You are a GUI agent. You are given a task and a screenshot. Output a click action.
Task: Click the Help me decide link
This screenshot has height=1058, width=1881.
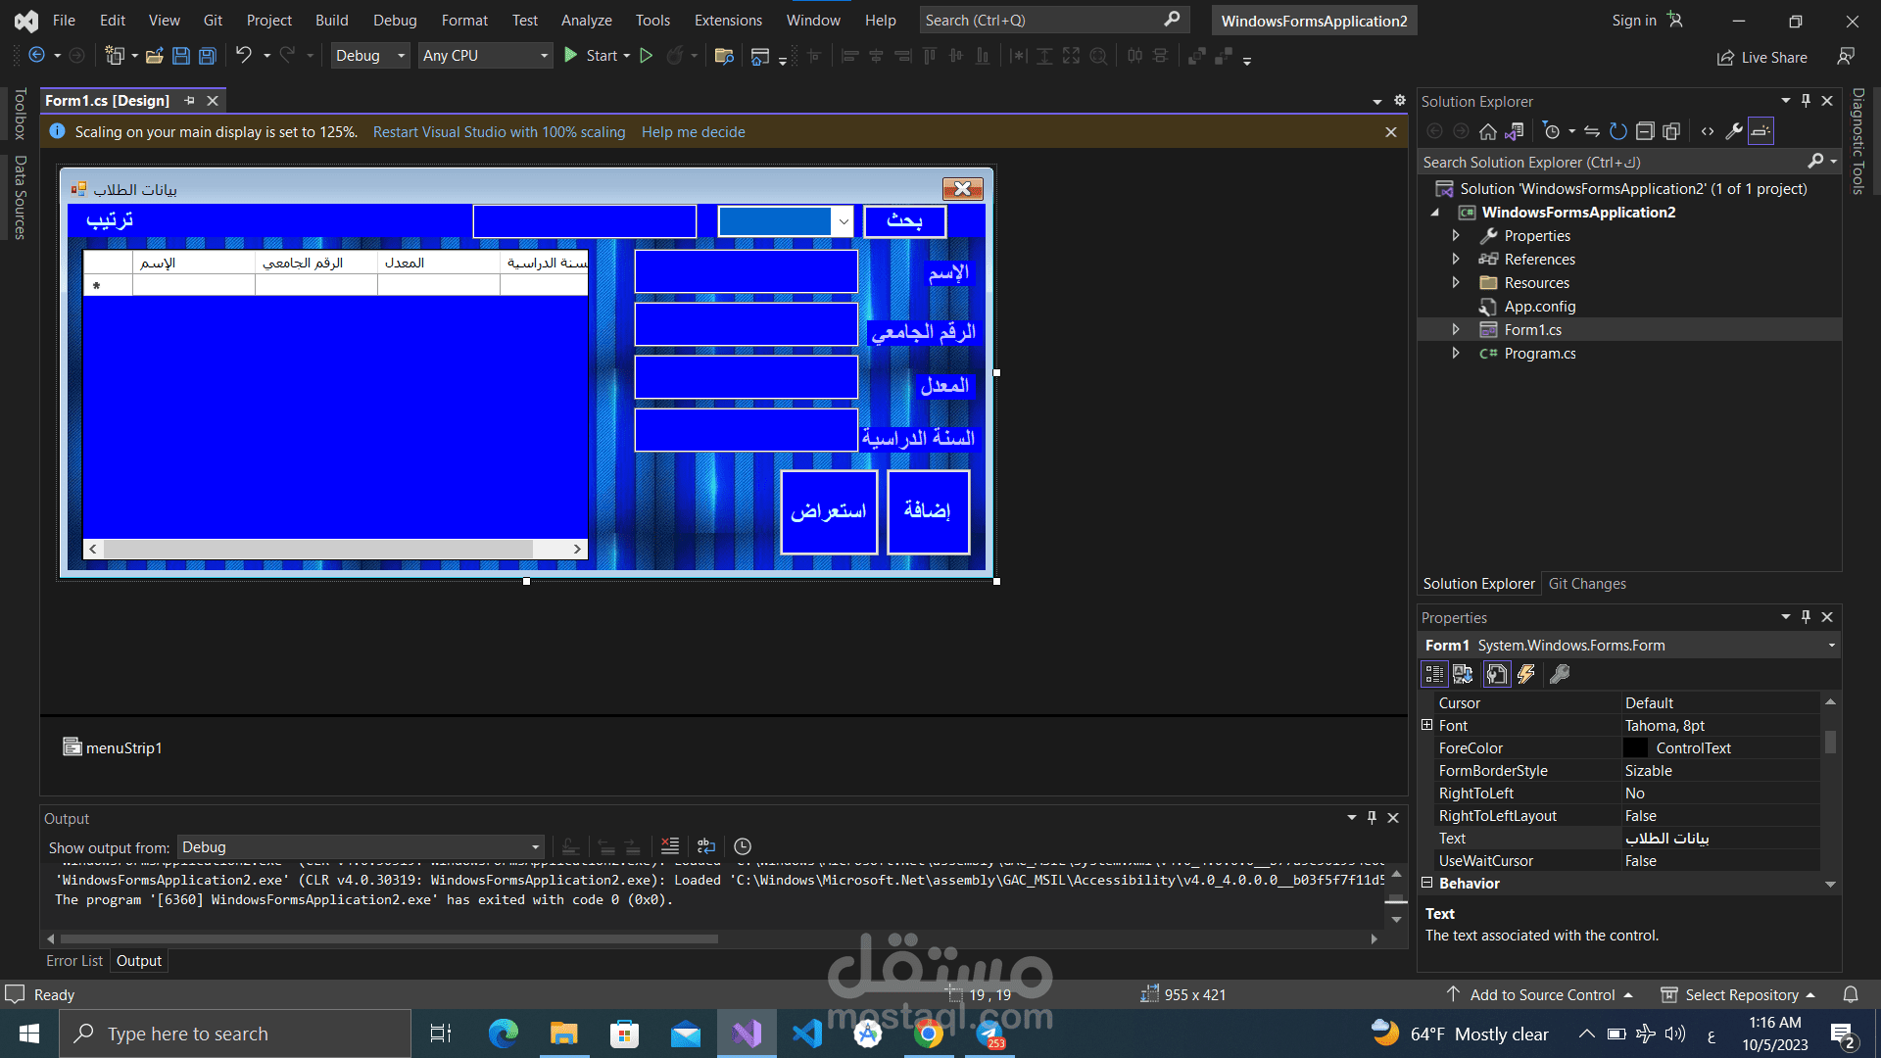[x=694, y=132]
